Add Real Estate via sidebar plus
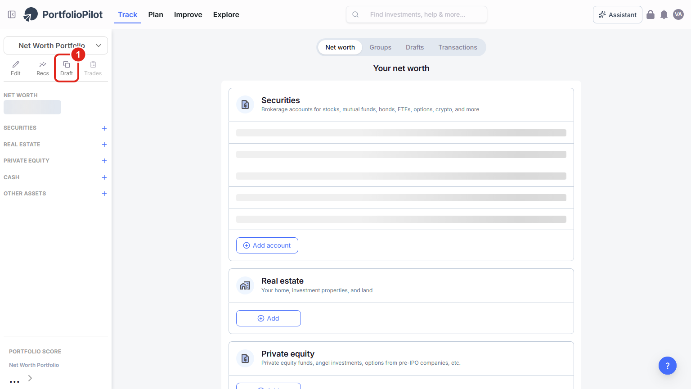Image resolution: width=691 pixels, height=389 pixels. pyautogui.click(x=104, y=145)
